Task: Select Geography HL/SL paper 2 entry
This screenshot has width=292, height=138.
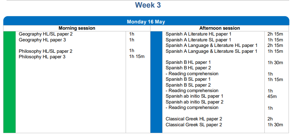Action: [x=46, y=34]
